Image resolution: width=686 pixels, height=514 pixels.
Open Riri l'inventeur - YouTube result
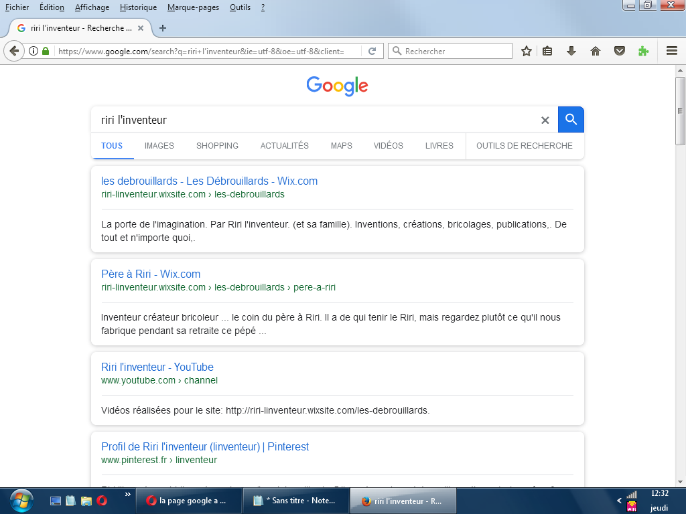pyautogui.click(x=157, y=367)
